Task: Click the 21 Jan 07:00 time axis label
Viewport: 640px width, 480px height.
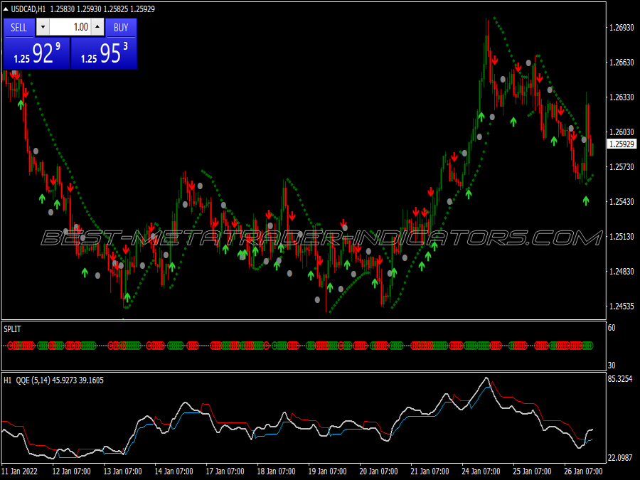Action: [430, 471]
